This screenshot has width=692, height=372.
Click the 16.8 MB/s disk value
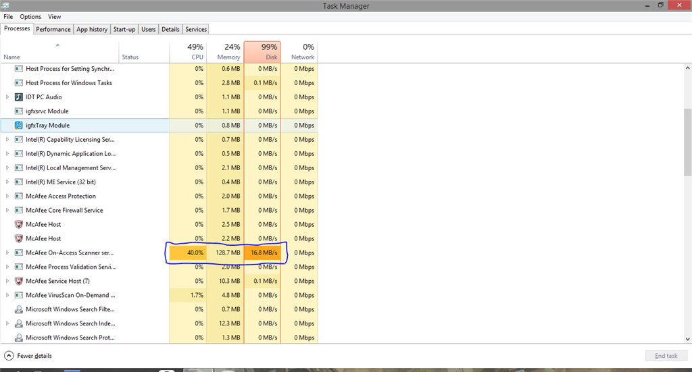point(264,253)
